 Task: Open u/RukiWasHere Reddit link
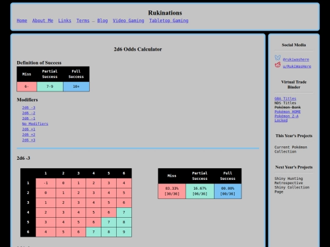[x=297, y=66]
